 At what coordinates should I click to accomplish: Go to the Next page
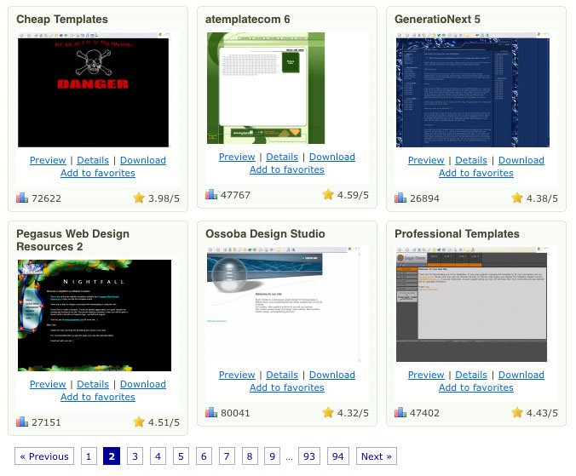coord(376,456)
